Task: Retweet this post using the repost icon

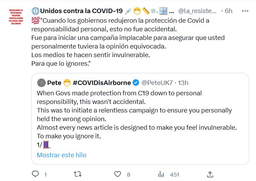Action: pos(77,174)
